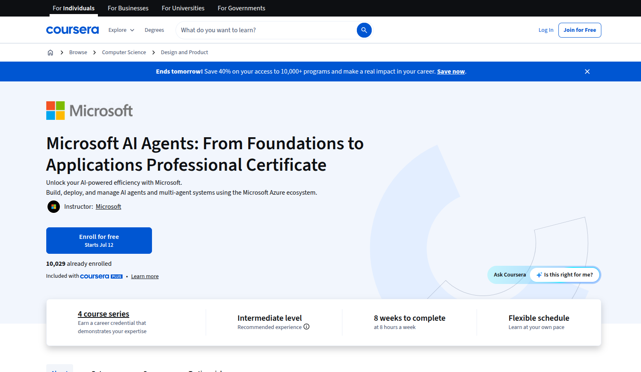Click 'Is this right for me?' button

[x=565, y=275]
